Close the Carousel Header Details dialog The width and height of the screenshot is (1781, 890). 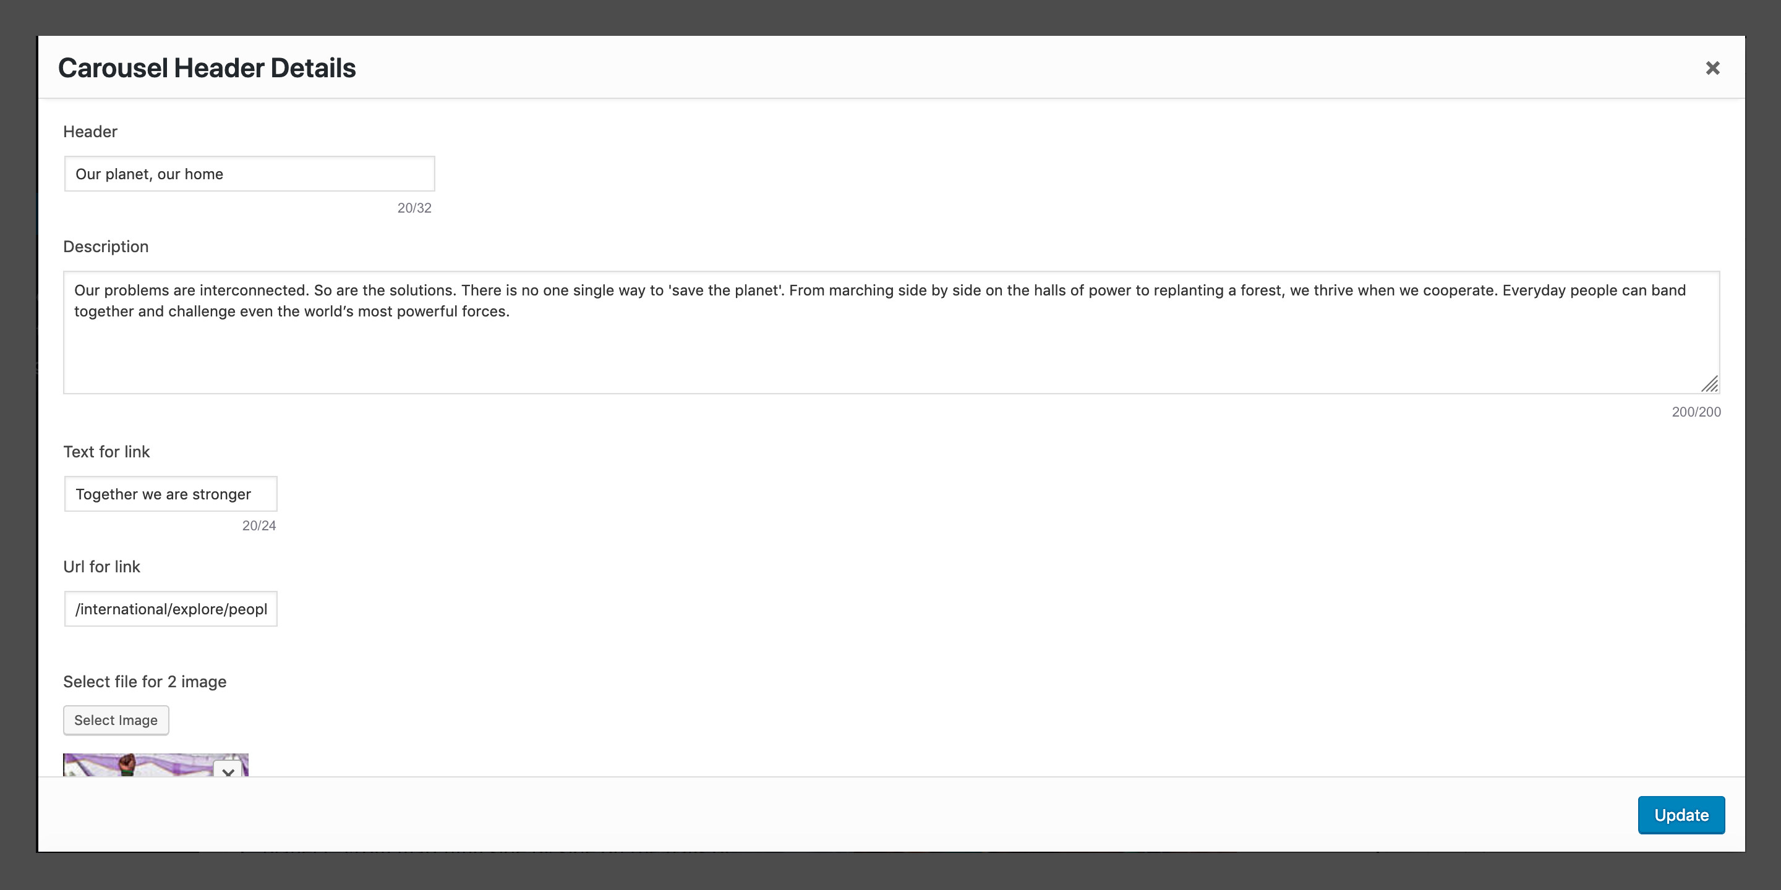1712,68
